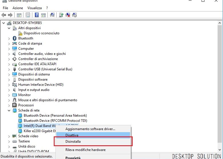Click the scrollbar down arrow
Viewport: 223px width, 159px height.
pyautogui.click(x=220, y=150)
